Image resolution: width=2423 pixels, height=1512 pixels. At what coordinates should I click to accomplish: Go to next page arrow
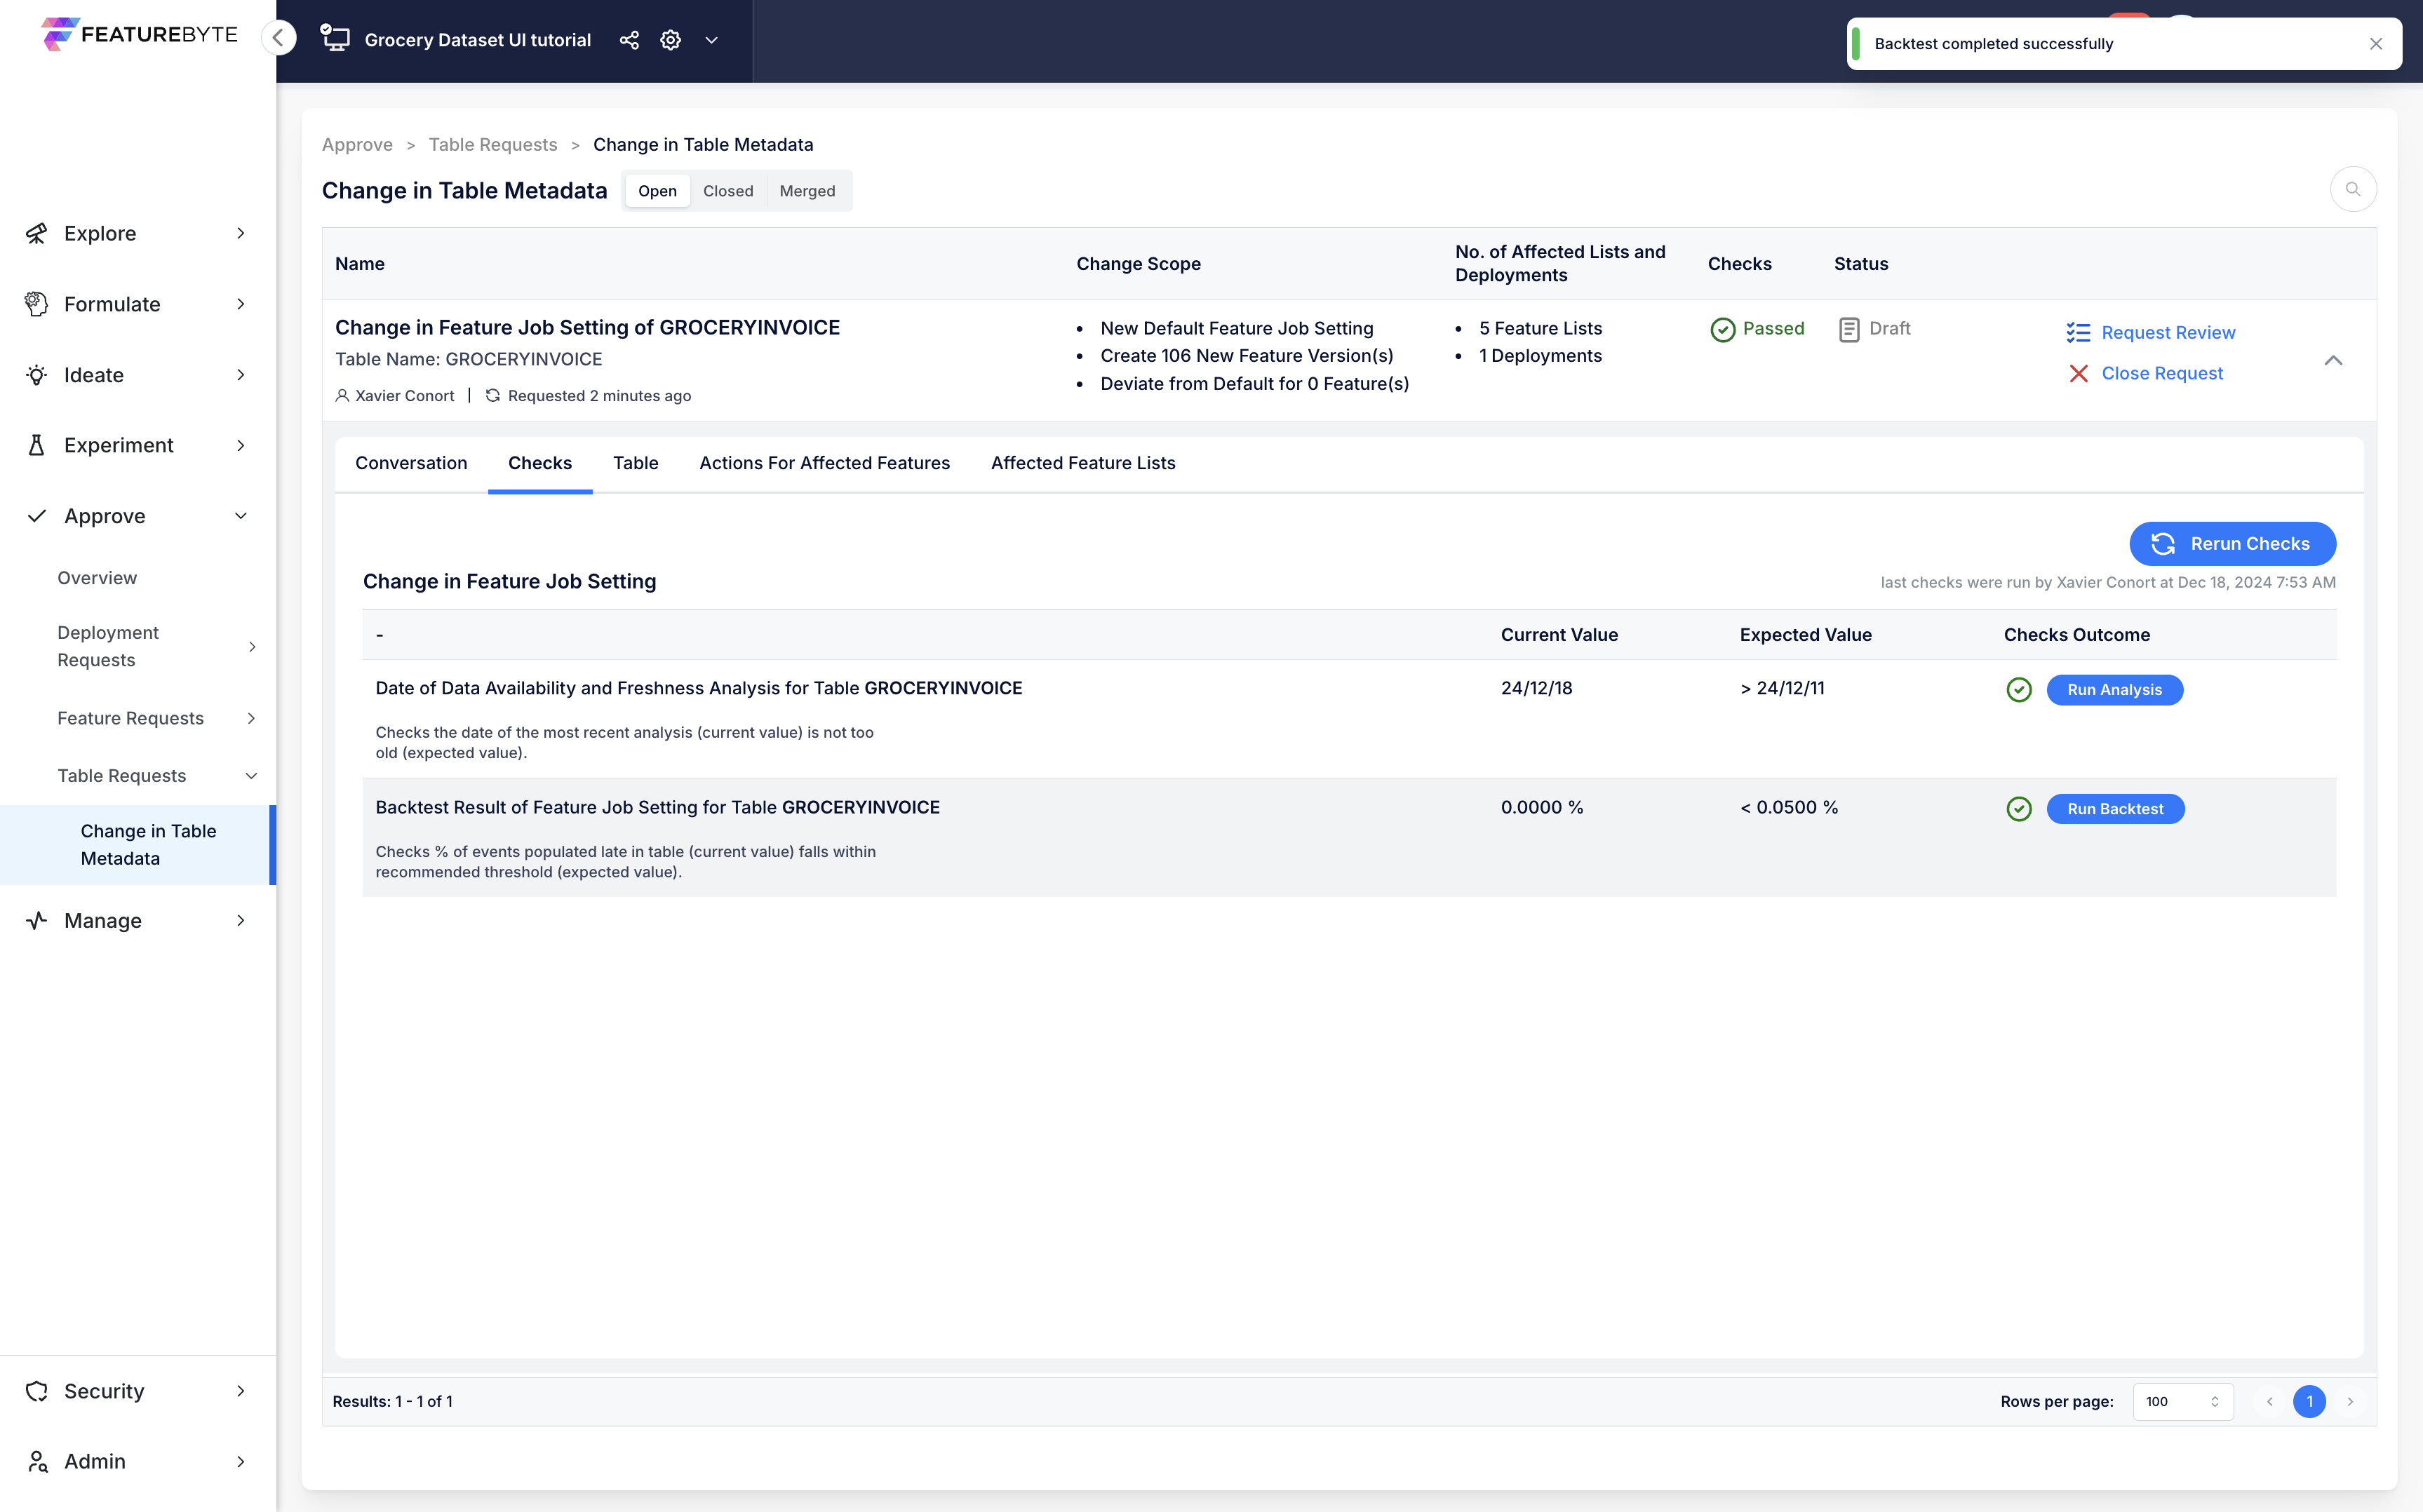point(2350,1401)
